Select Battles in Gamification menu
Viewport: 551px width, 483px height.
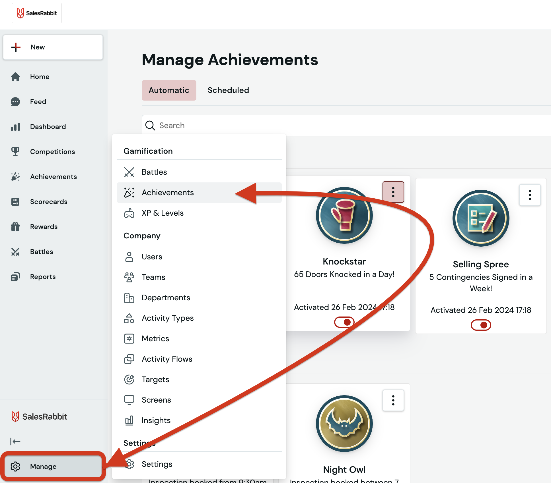point(199,172)
